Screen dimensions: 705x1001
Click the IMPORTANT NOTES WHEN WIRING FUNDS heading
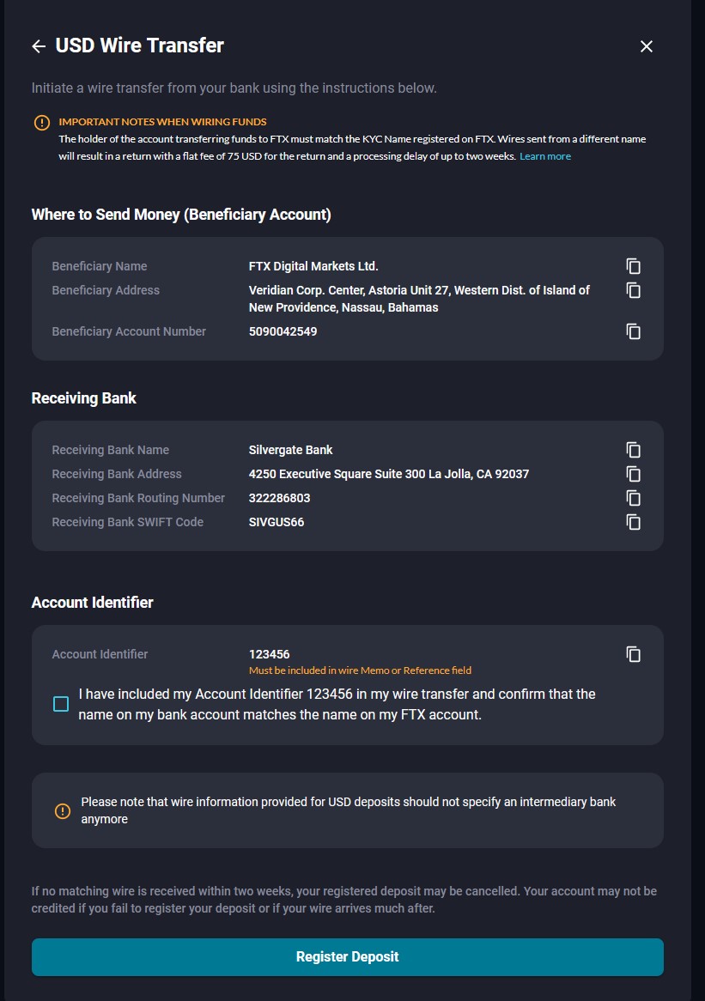163,122
